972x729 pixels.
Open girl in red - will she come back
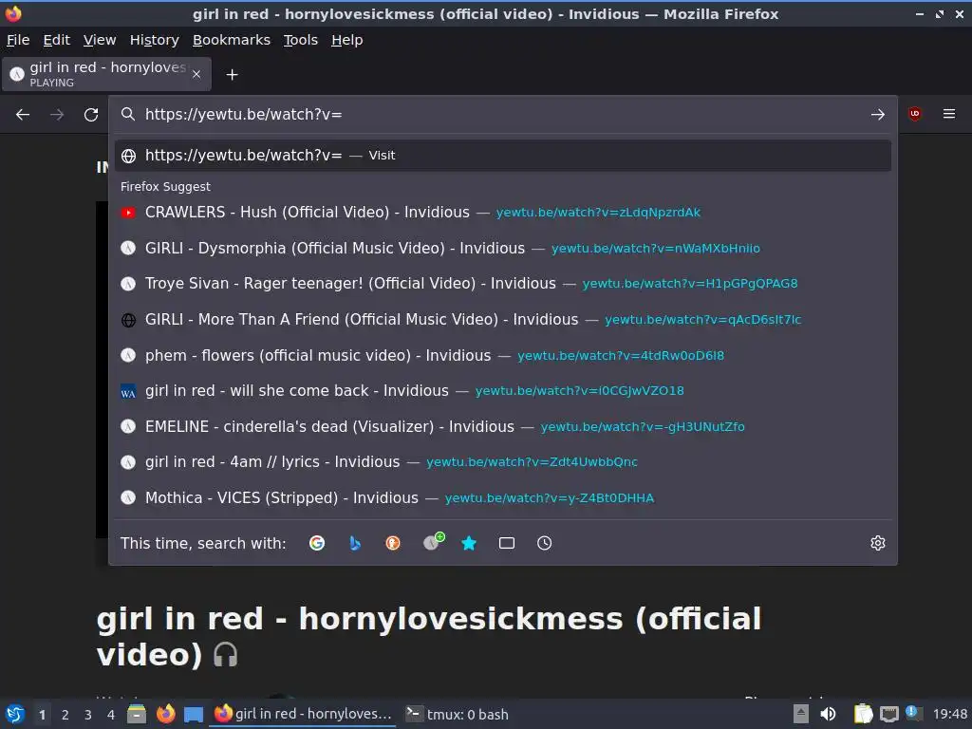[x=503, y=390]
